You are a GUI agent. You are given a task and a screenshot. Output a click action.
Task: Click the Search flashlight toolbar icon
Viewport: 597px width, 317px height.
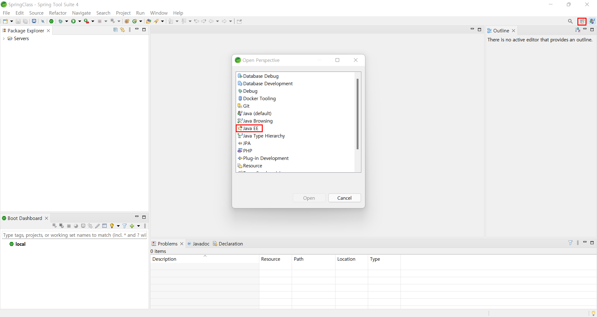[156, 21]
